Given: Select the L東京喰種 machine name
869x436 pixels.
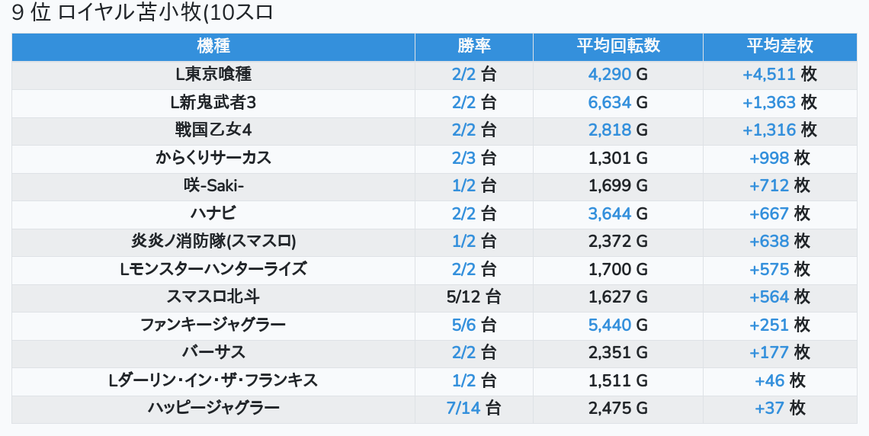Looking at the screenshot, I should pos(213,75).
